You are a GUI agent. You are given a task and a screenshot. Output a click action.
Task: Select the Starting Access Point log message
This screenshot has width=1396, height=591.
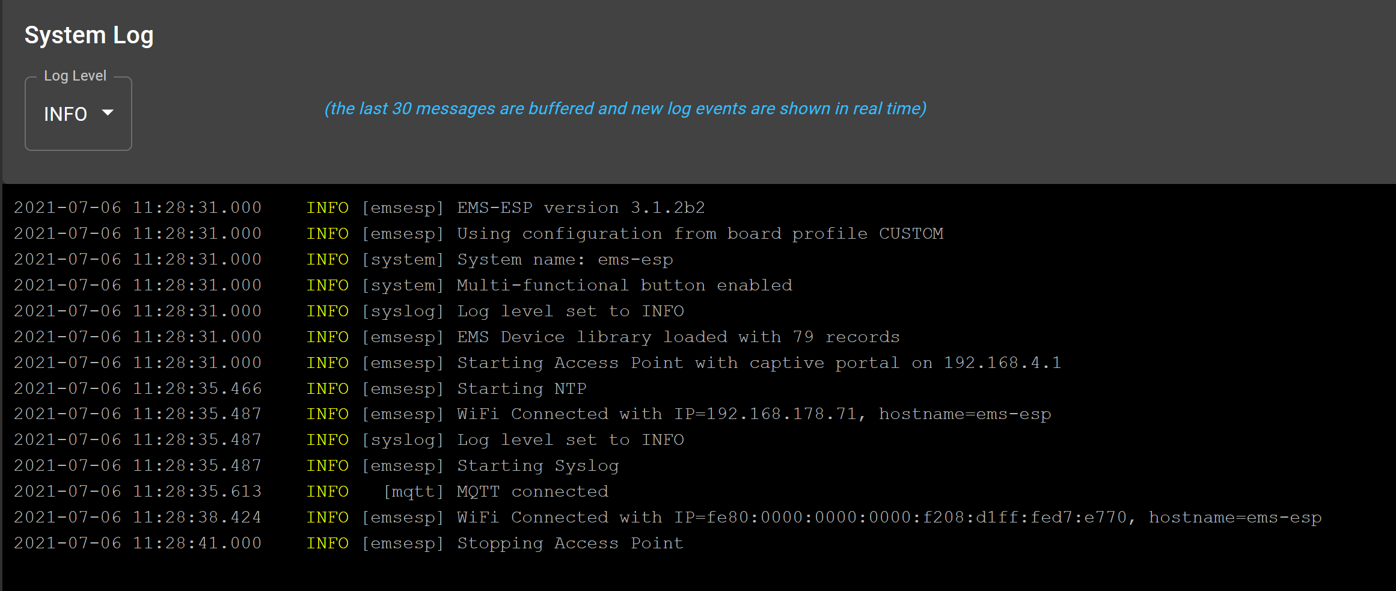click(758, 363)
